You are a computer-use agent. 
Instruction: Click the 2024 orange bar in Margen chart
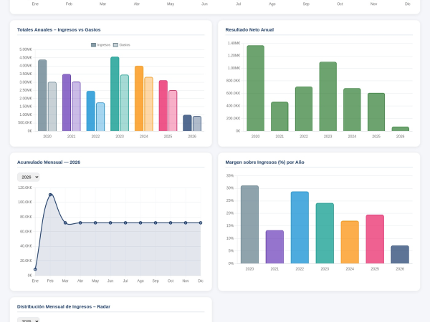(x=350, y=242)
